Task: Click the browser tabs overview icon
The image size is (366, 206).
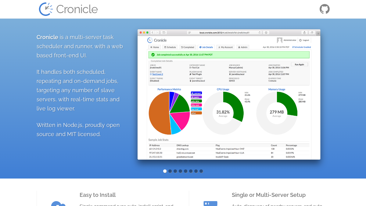Action: pyautogui.click(x=312, y=32)
